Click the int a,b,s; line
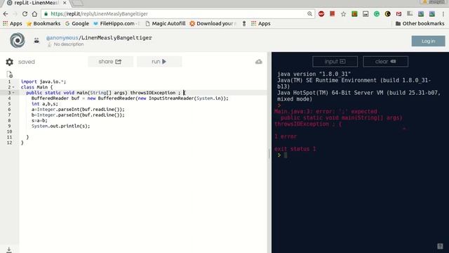 pyautogui.click(x=45, y=104)
